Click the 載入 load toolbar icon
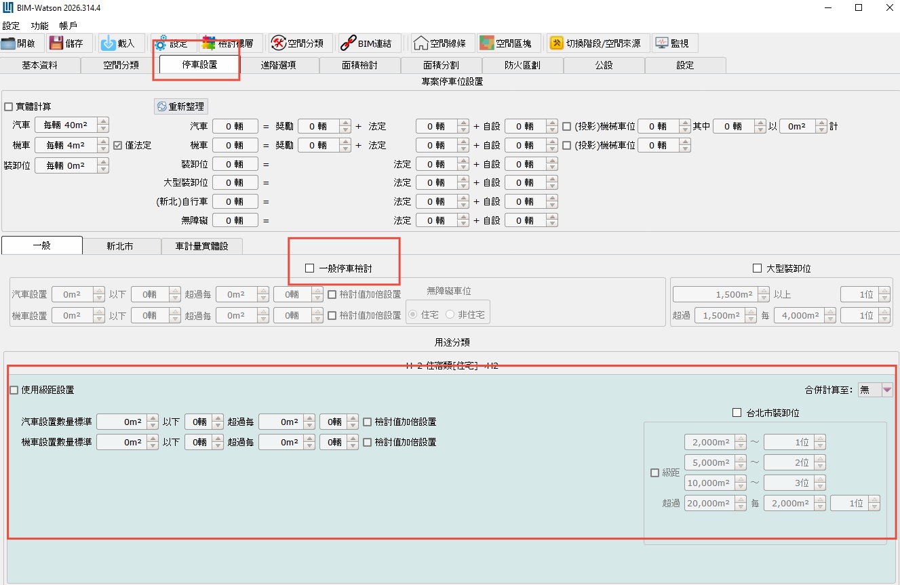900x585 pixels. coord(109,43)
